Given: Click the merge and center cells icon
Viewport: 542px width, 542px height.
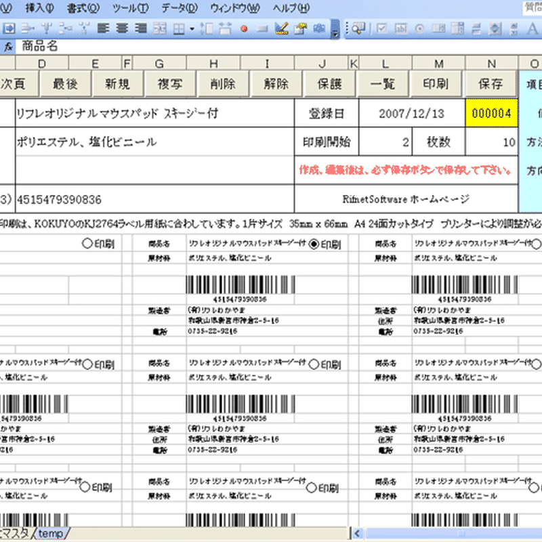Looking at the screenshot, I should (x=160, y=28).
